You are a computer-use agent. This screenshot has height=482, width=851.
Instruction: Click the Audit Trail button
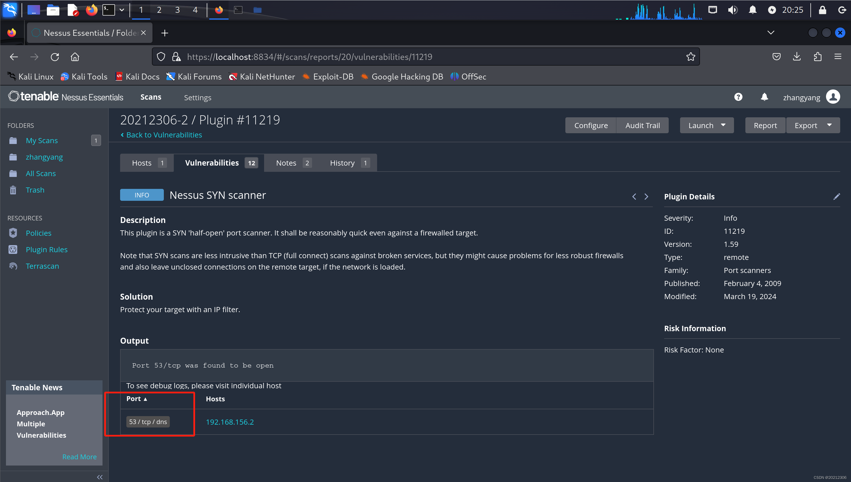(x=642, y=125)
